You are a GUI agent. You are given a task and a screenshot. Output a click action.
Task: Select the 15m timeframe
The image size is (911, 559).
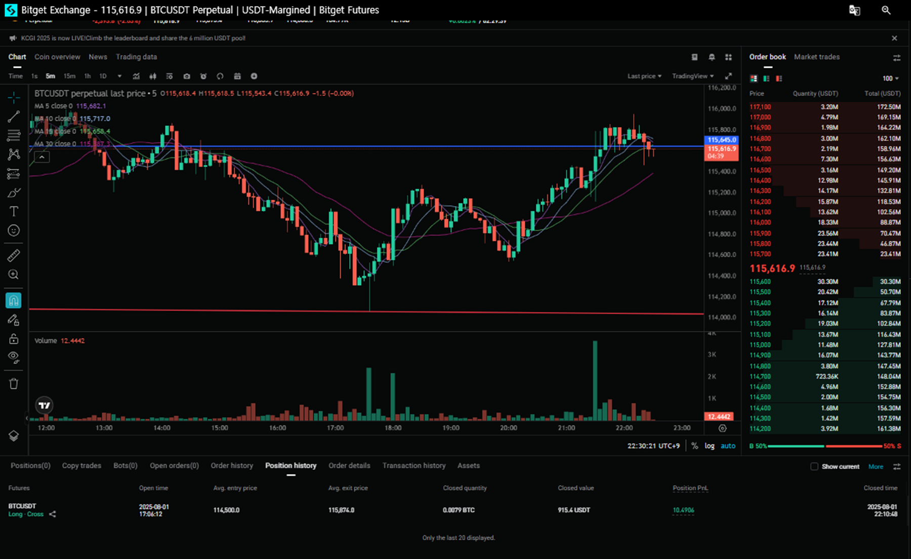[x=69, y=76]
